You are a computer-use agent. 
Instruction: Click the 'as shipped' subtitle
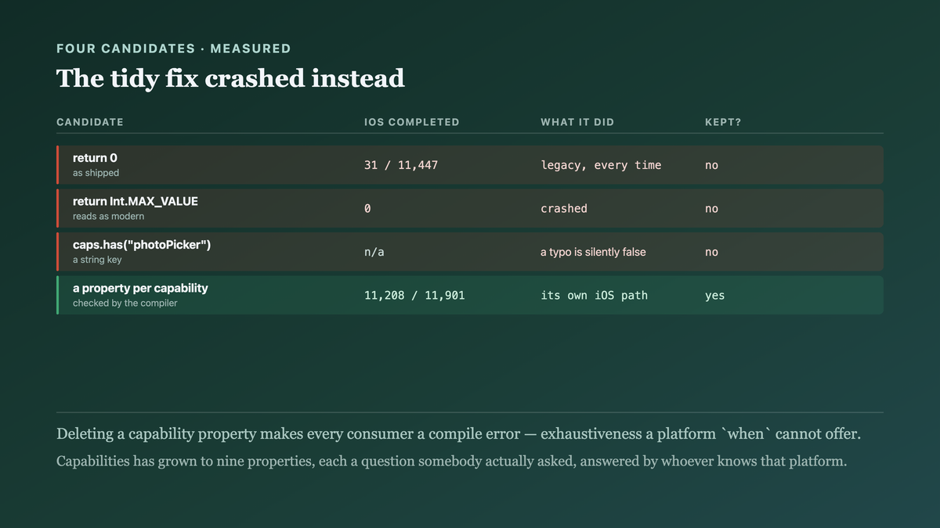point(96,173)
